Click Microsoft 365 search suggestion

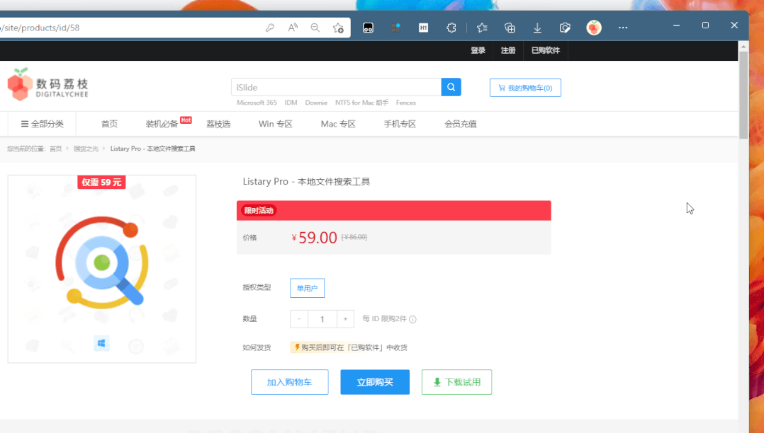click(x=257, y=103)
